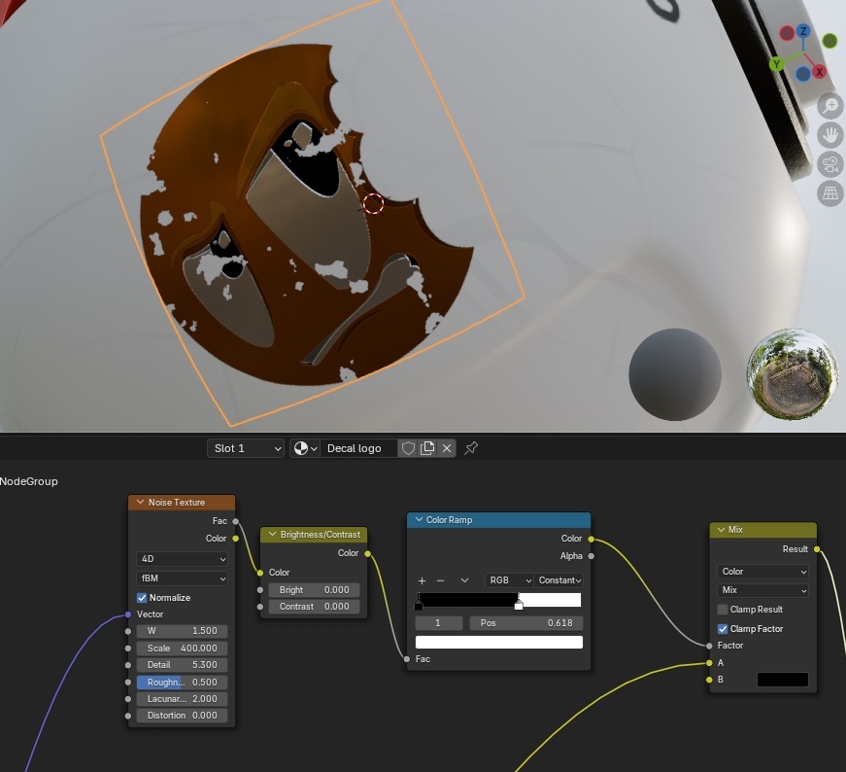
Task: Click the negative X red gizmo dot
Action: tap(787, 33)
